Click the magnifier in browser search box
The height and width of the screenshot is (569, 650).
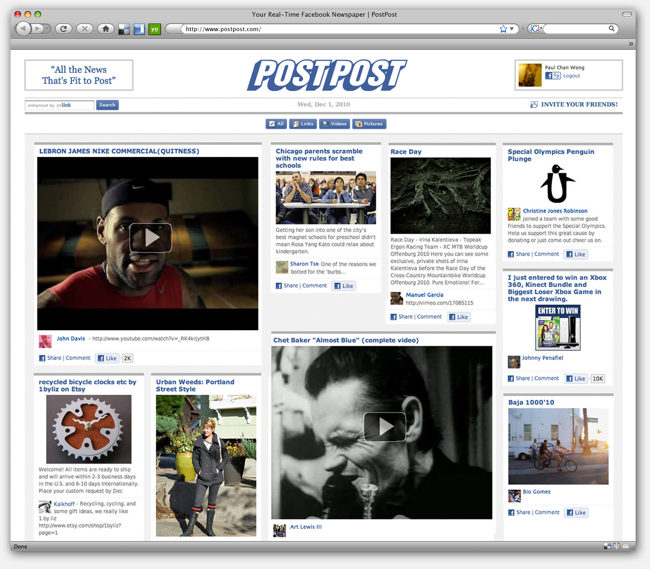tap(612, 29)
